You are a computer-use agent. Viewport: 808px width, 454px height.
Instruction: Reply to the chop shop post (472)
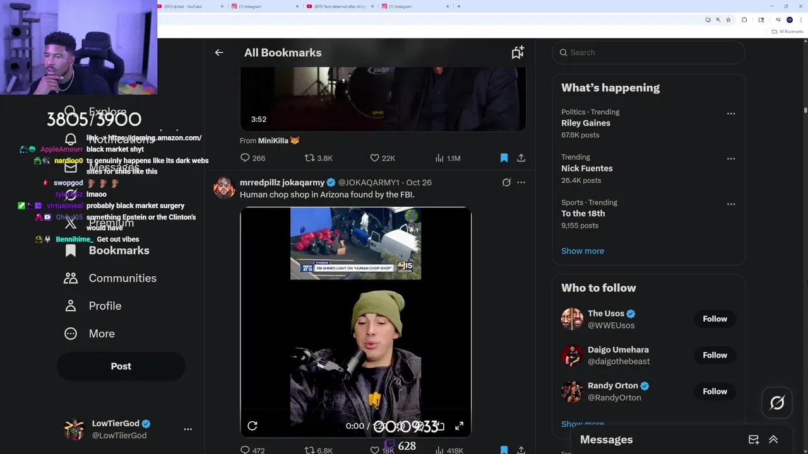[x=252, y=450]
